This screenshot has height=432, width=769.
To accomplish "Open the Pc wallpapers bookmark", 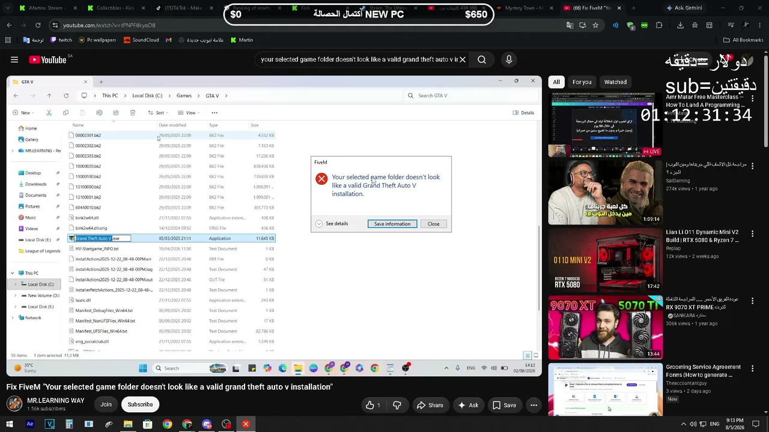I will pyautogui.click(x=97, y=40).
